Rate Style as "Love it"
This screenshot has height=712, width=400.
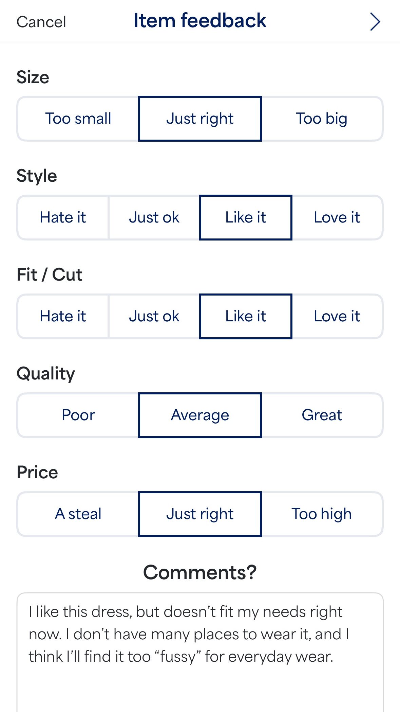(337, 217)
